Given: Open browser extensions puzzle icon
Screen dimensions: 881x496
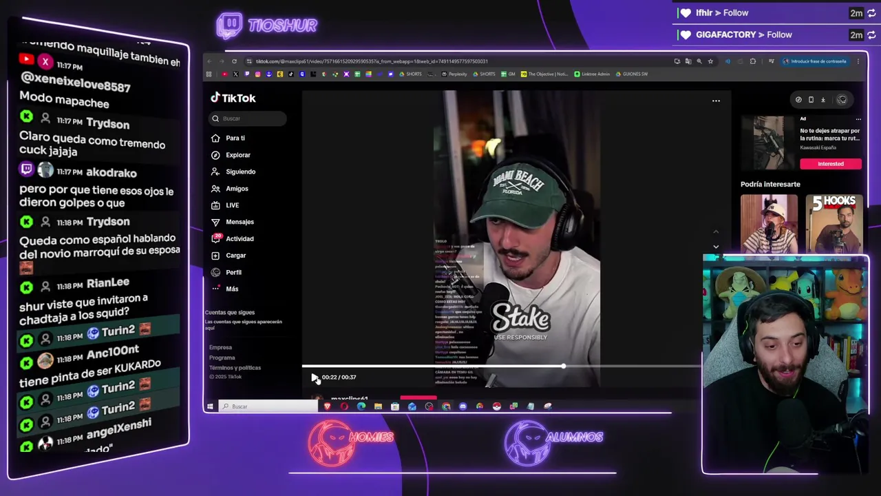Looking at the screenshot, I should (753, 61).
